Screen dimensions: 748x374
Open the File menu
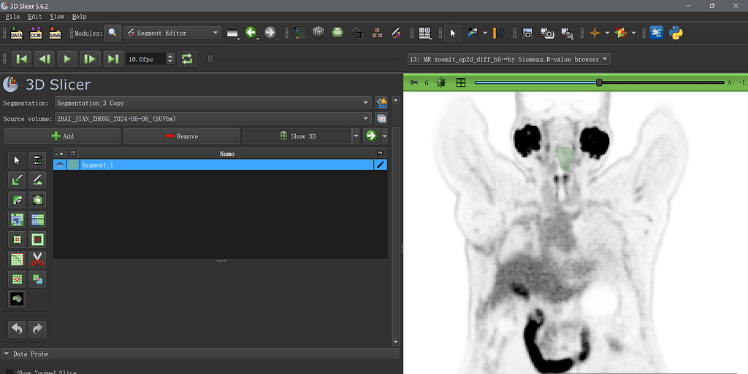pos(12,16)
